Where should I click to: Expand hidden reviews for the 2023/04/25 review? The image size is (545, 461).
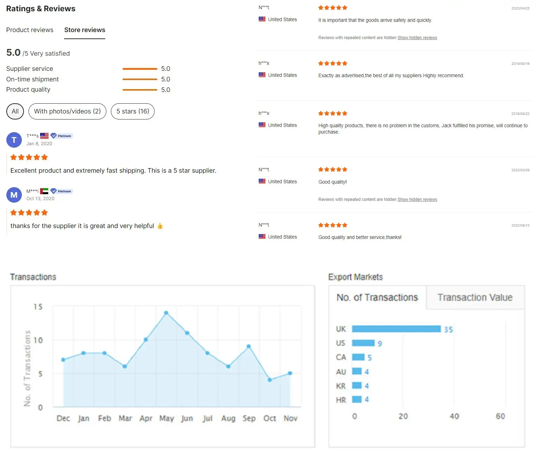[x=417, y=37]
